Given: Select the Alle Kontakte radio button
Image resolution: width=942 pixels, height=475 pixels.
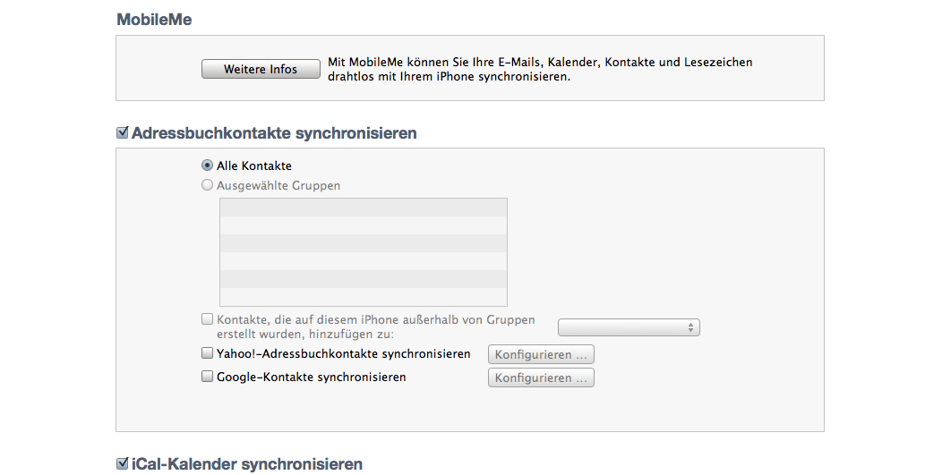Looking at the screenshot, I should tap(207, 165).
